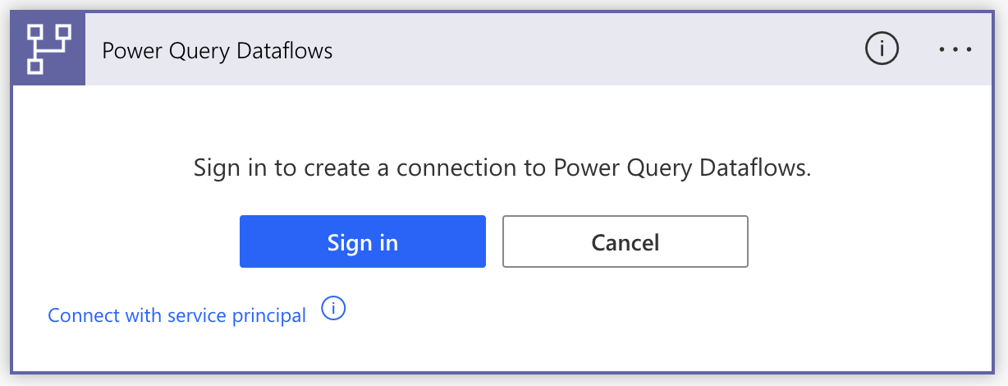Click the purple dataflow branching logo
The height and width of the screenshot is (386, 1008).
click(49, 50)
